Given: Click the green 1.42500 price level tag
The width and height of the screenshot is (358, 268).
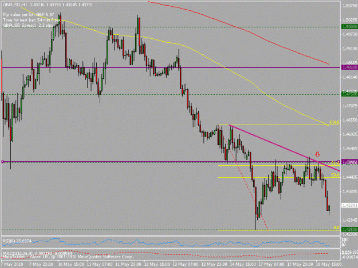Looking at the screenshot, I should [349, 230].
